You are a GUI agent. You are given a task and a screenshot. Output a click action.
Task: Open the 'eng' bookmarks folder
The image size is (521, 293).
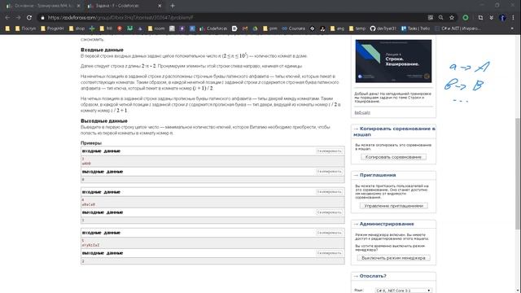click(x=337, y=28)
